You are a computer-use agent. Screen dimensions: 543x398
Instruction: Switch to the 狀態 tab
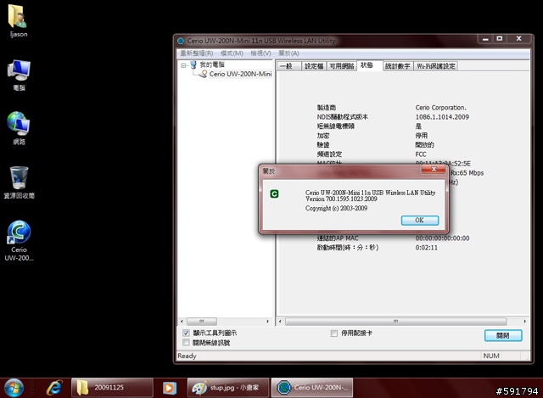(x=369, y=65)
